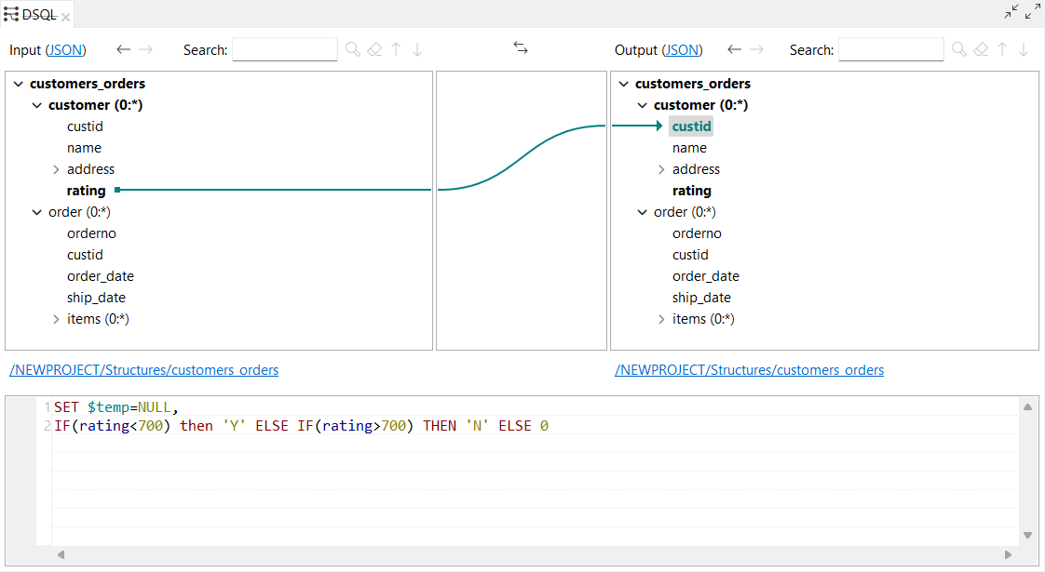The image size is (1045, 572).
Task: Collapse the customer node in input tree
Action: pos(36,104)
